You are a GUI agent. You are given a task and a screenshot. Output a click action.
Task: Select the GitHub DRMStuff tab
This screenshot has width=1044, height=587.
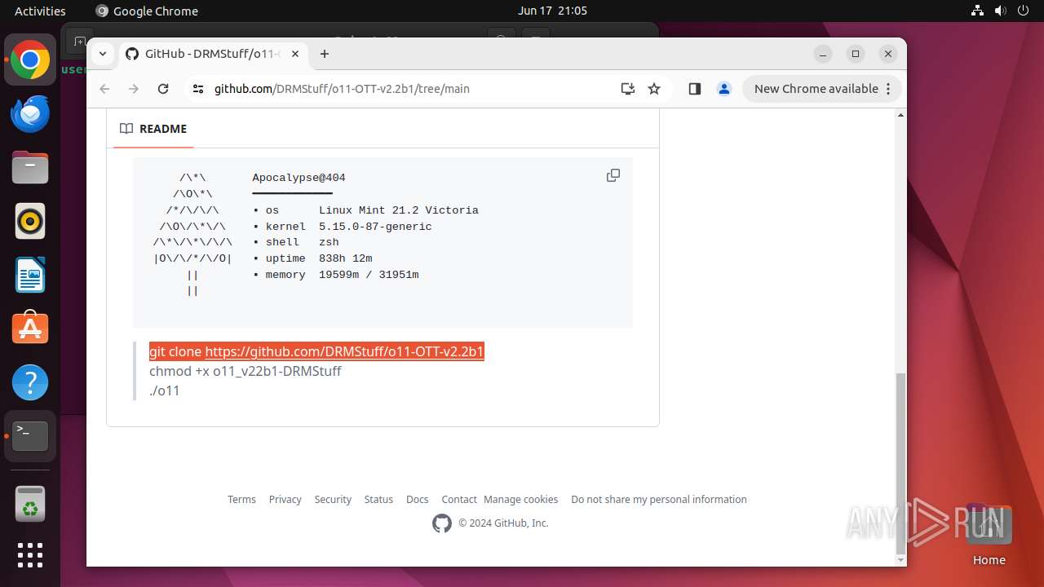click(212, 54)
